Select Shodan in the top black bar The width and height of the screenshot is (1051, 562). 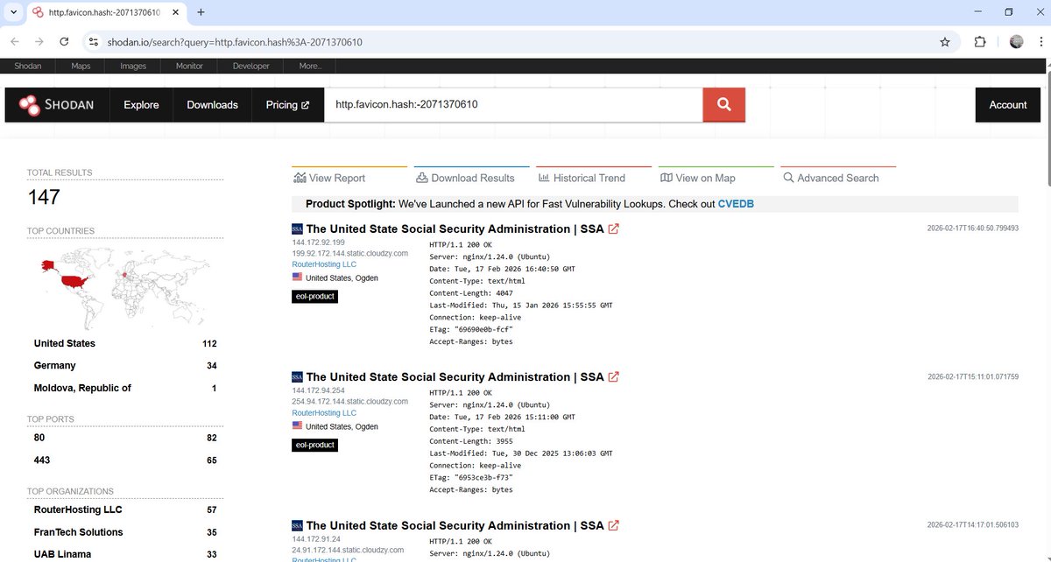click(28, 66)
